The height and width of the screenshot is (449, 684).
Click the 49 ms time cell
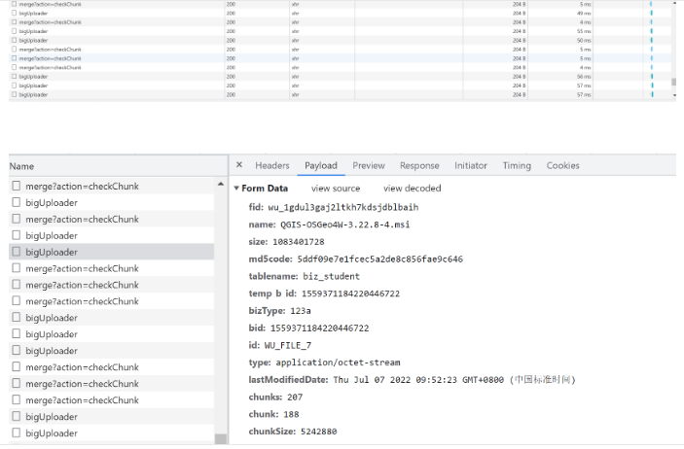click(584, 13)
